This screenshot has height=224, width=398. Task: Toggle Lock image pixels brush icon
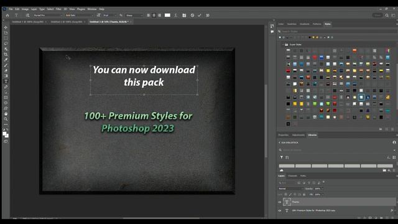coord(290,195)
